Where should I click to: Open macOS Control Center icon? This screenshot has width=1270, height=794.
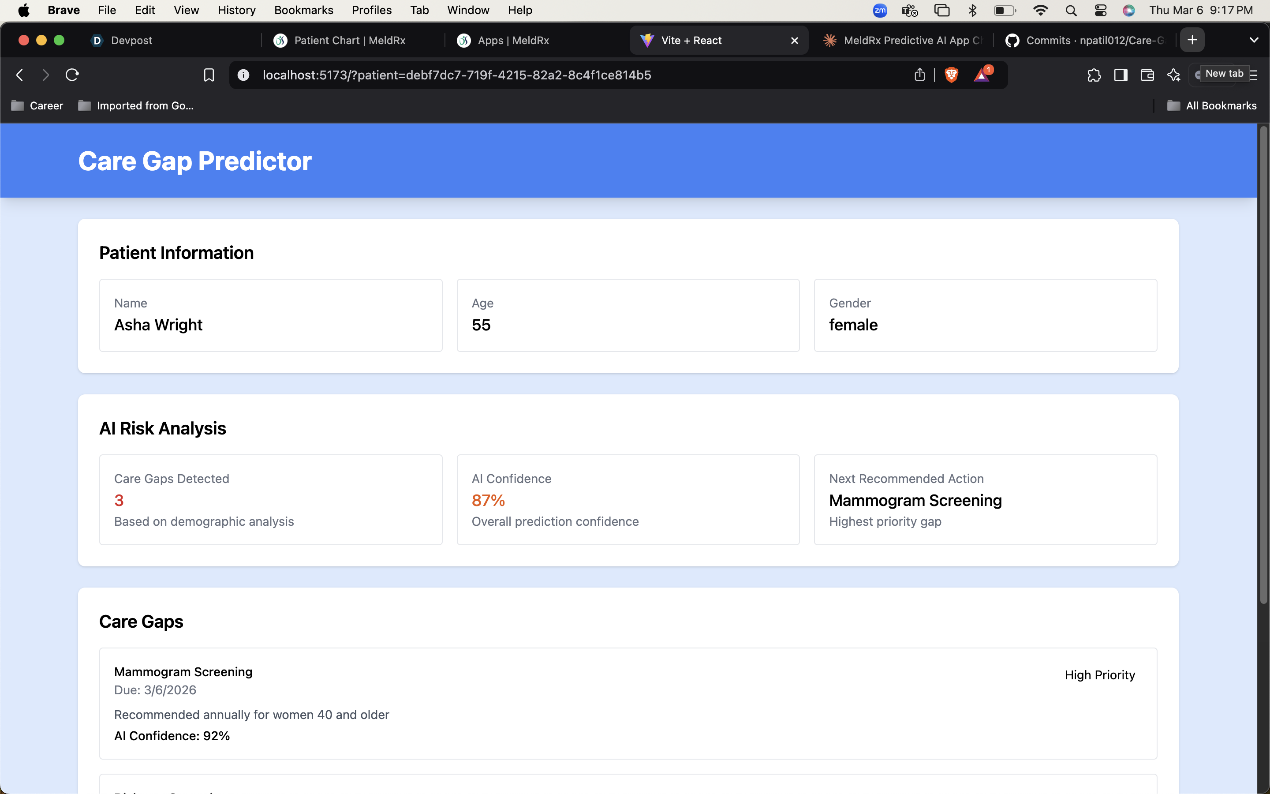[x=1101, y=10]
